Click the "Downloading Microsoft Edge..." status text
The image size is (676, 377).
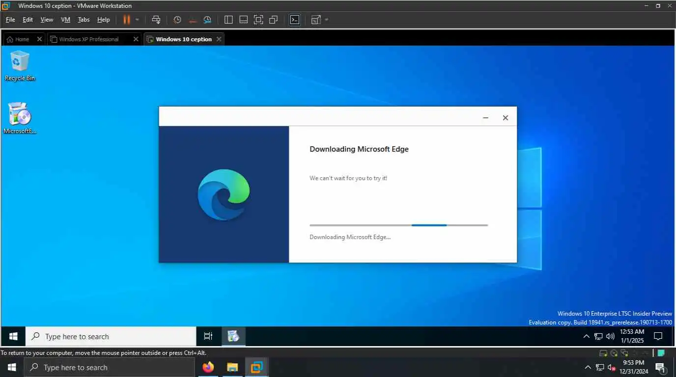[x=350, y=237]
